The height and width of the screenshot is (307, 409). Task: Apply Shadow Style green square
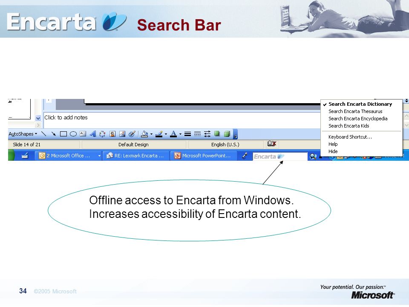[217, 134]
